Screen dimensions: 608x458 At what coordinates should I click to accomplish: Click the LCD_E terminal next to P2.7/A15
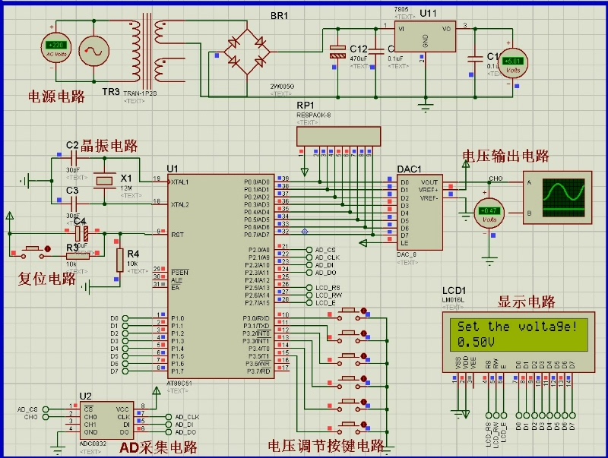(309, 302)
